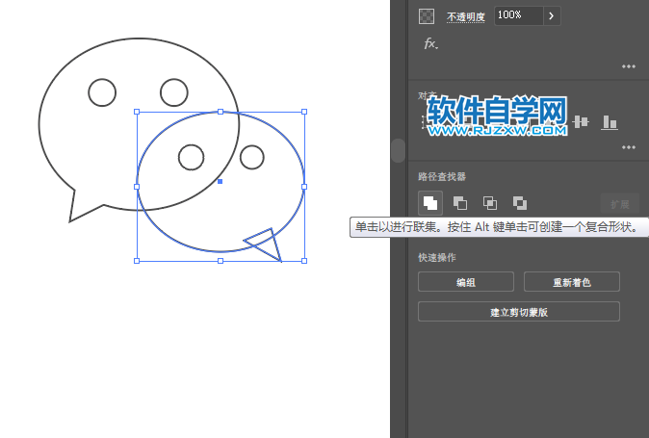Click the 快速操作 section label
The image size is (649, 438).
point(437,257)
